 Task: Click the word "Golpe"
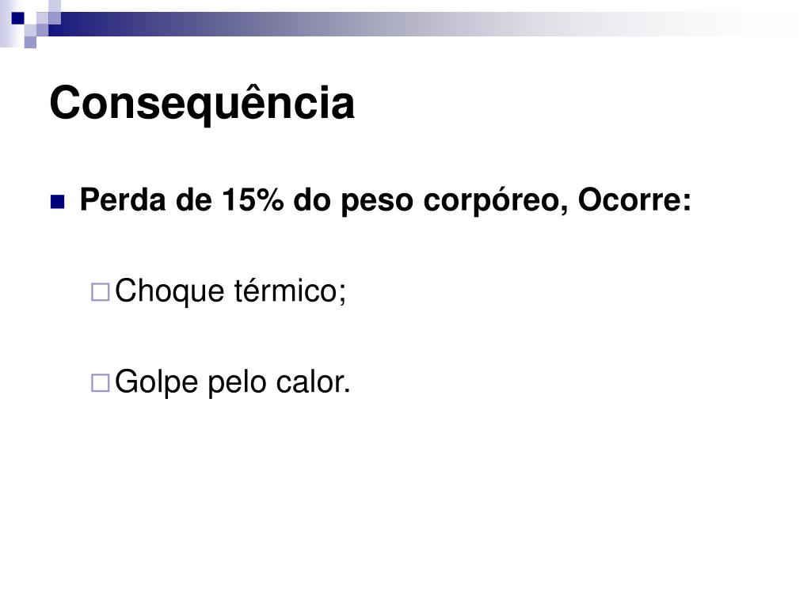[156, 383]
